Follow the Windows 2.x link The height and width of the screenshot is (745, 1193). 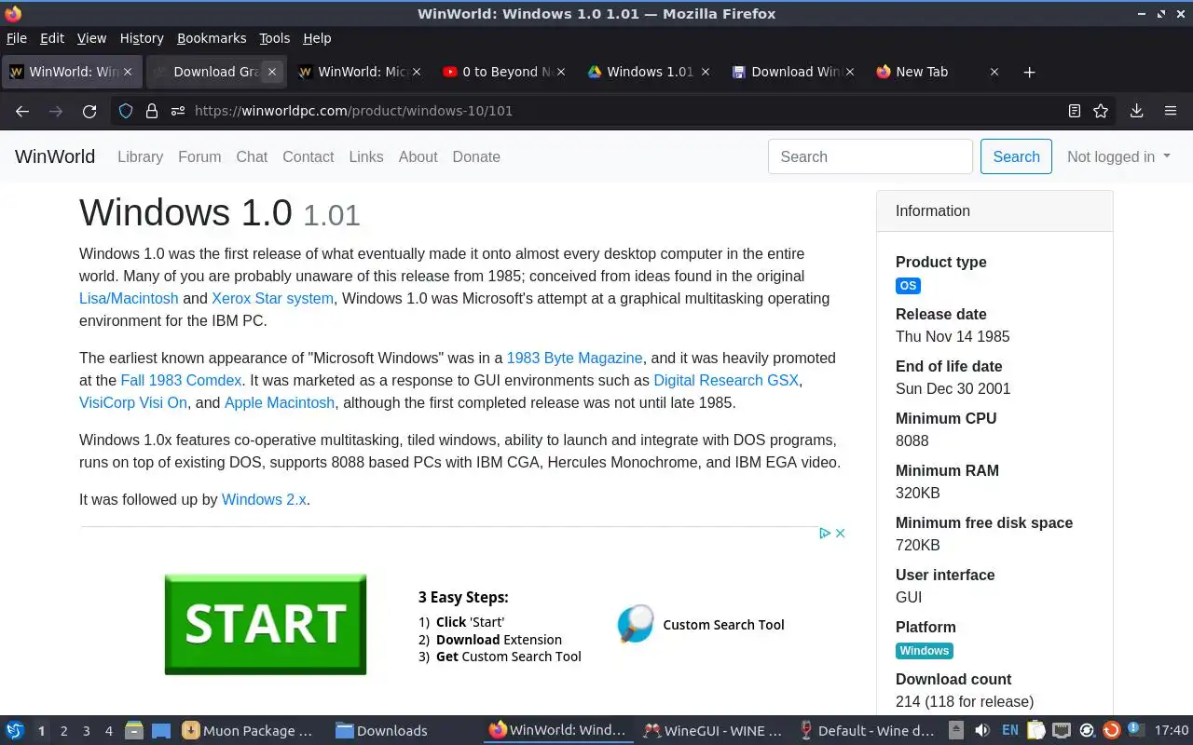(264, 499)
